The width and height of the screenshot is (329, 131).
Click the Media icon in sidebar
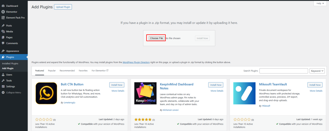tap(3, 31)
